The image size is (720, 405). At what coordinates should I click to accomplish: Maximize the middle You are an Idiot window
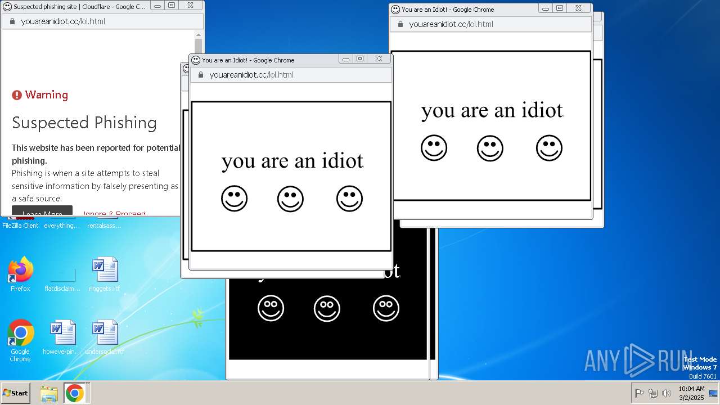point(361,58)
